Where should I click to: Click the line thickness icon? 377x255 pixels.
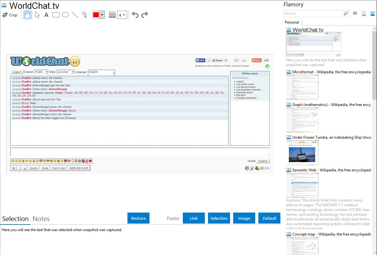[112, 15]
